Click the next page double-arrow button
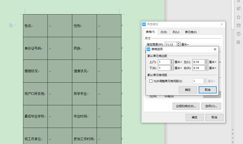243x144 pixels. 233,142
